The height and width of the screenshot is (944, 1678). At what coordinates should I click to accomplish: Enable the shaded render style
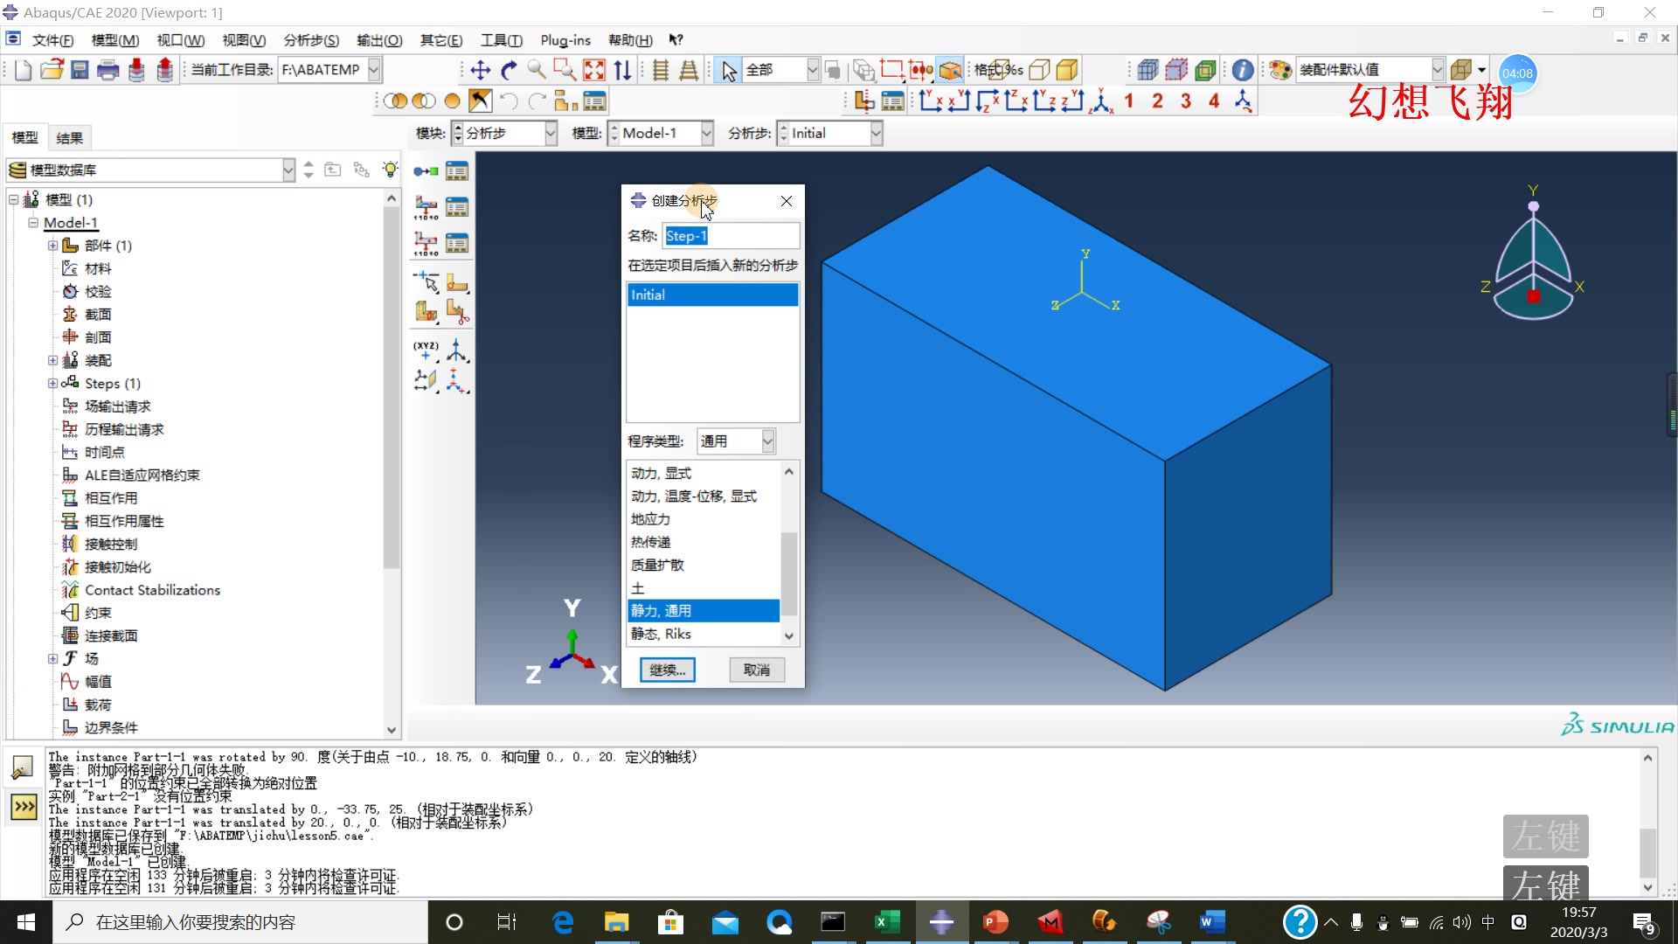tap(1067, 70)
